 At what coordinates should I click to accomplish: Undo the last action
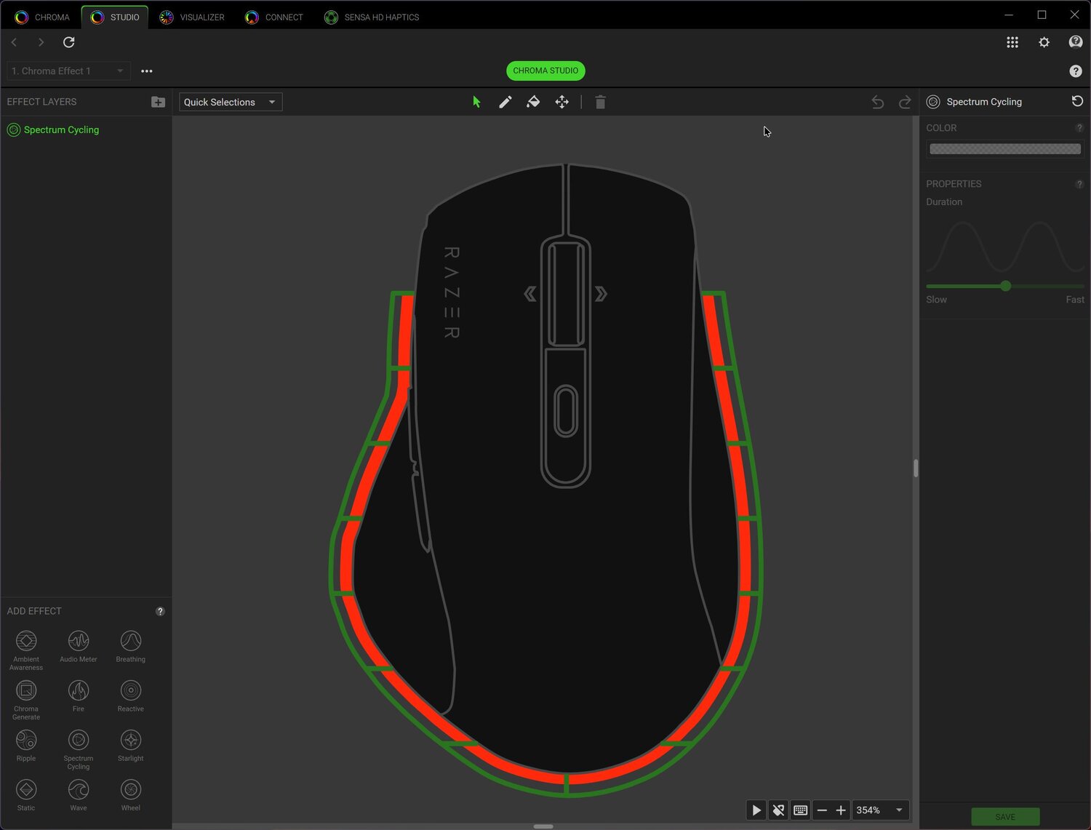coord(878,102)
